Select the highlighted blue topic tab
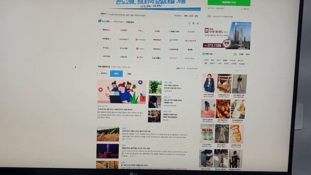Image resolution: width=311 pixels, height=175 pixels. 117,73
